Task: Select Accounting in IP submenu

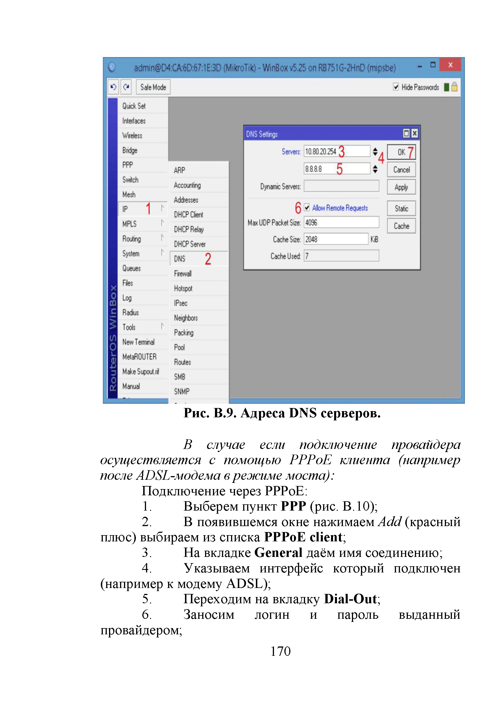Action: coord(199,185)
